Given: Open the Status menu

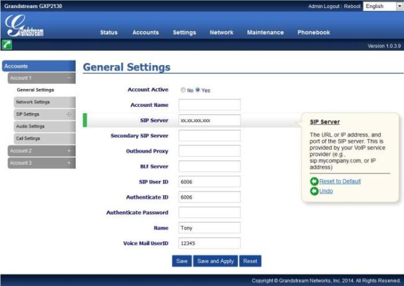Looking at the screenshot, I should [109, 32].
